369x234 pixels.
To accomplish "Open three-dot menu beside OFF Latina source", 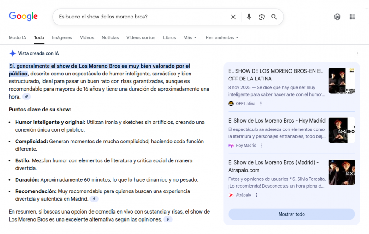I will tap(261, 104).
